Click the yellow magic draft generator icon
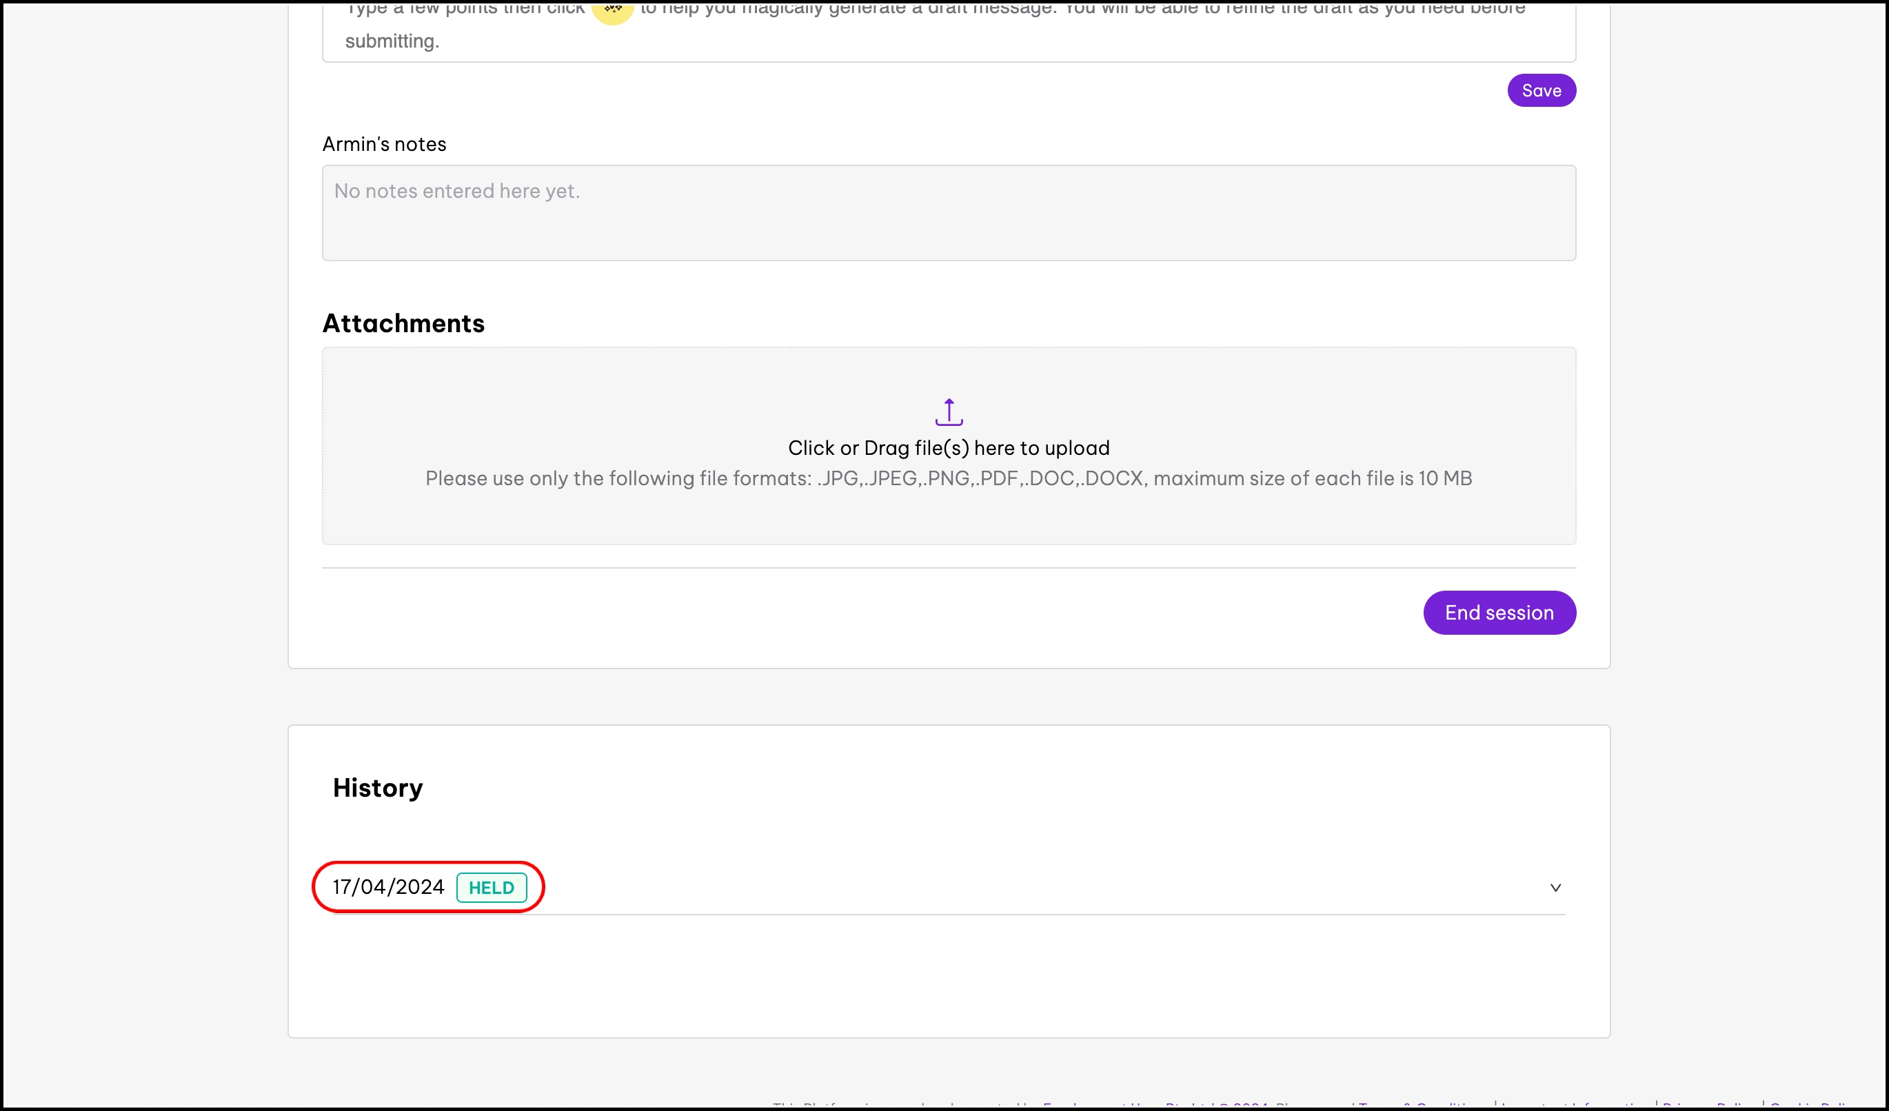 coord(612,10)
